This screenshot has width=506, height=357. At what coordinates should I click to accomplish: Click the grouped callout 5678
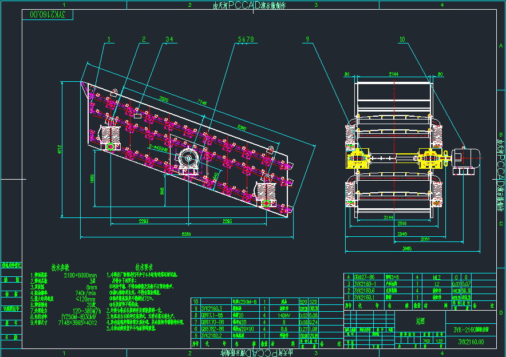(246, 39)
